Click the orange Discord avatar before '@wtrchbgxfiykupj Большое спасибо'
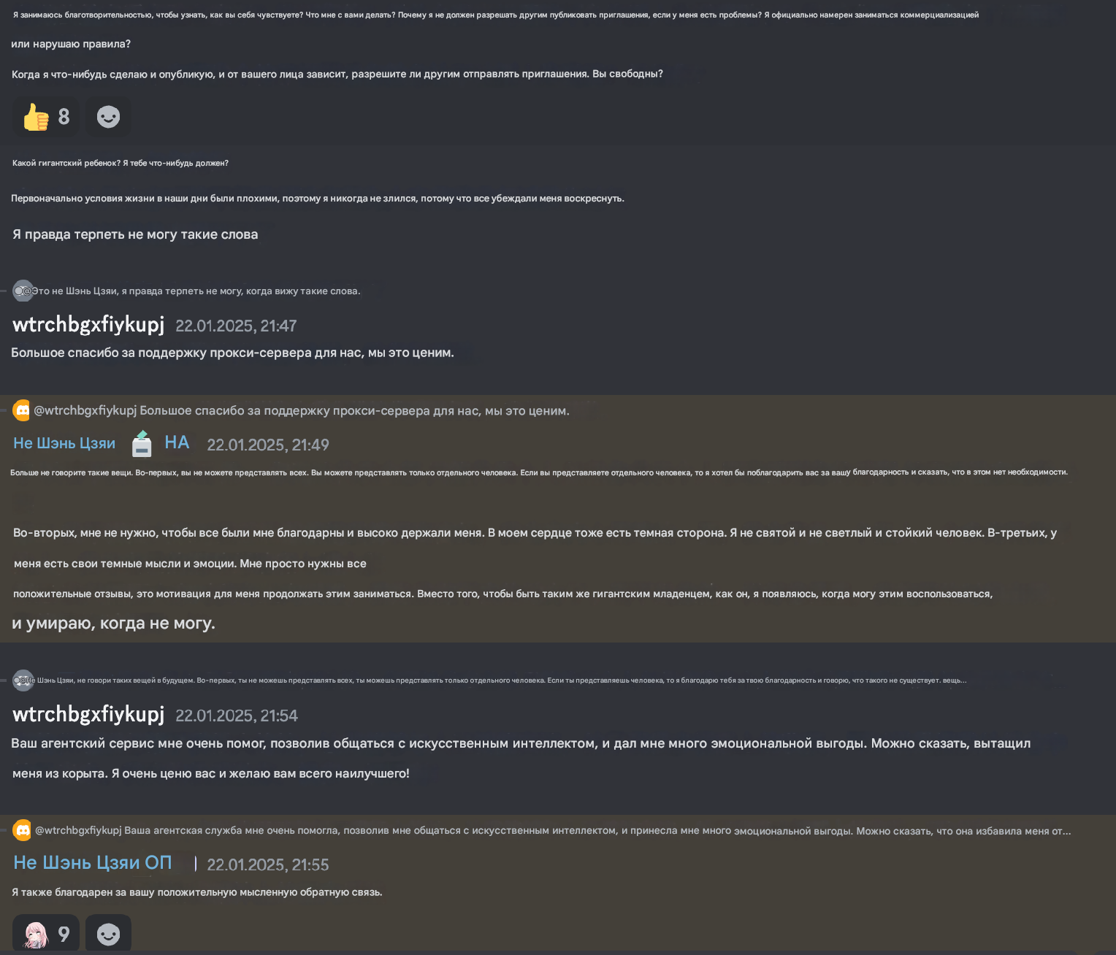This screenshot has width=1116, height=955. click(22, 411)
